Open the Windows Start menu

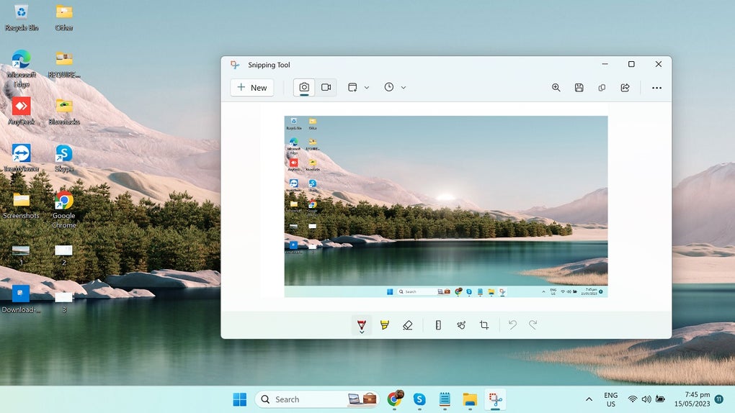point(239,399)
